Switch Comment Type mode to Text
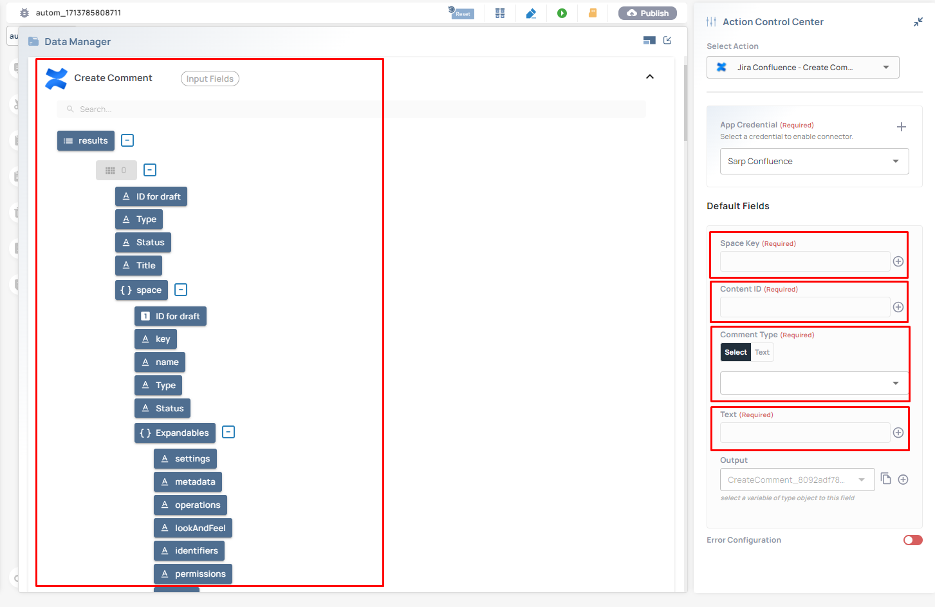 pos(762,352)
